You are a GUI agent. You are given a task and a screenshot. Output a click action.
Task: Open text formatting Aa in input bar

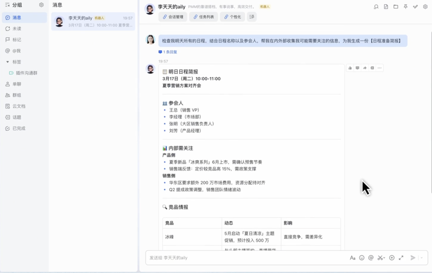[352, 258]
